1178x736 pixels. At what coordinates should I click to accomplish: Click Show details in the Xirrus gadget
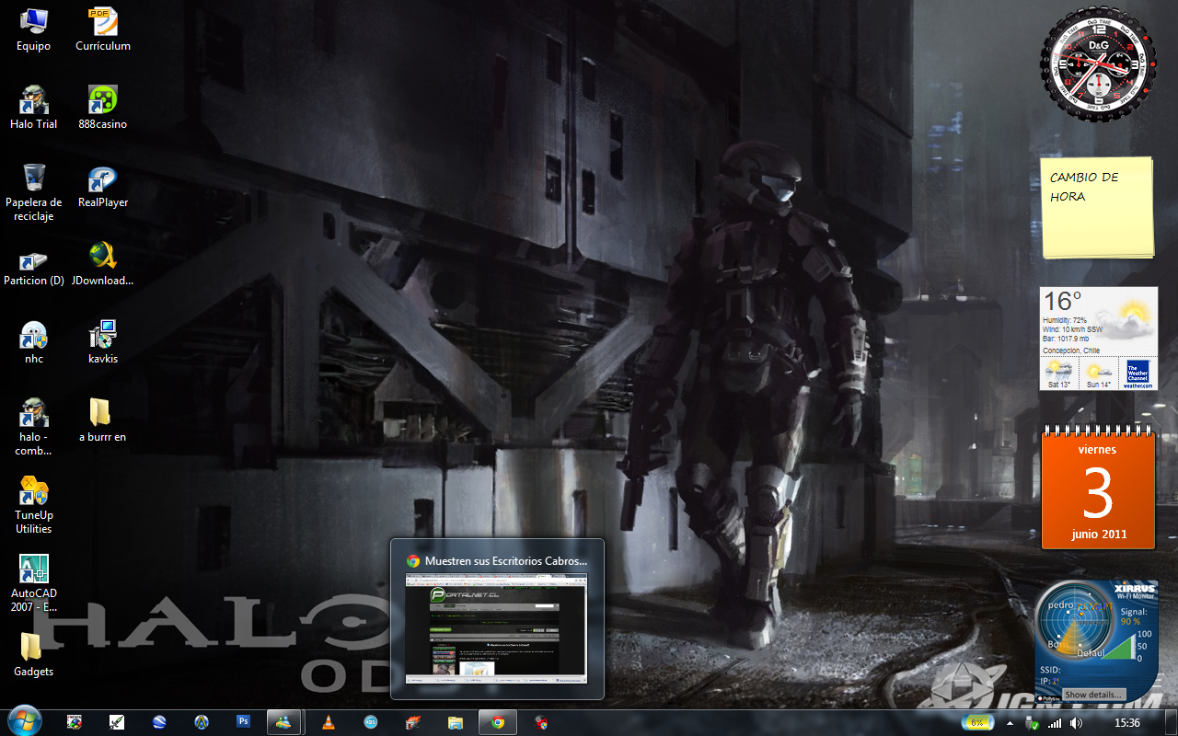coord(1093,695)
